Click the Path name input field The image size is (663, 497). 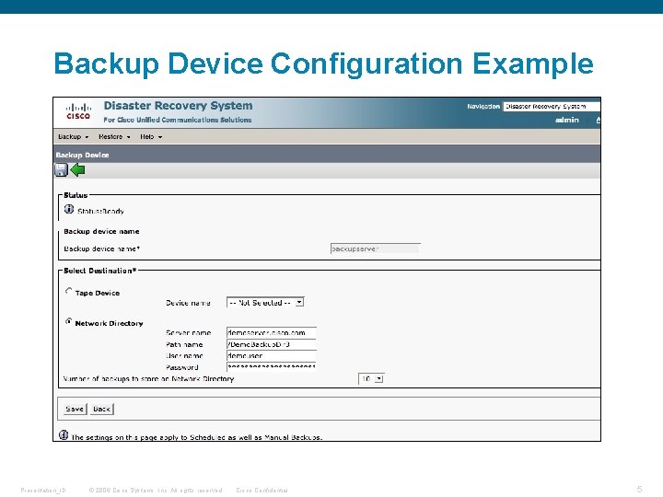272,344
